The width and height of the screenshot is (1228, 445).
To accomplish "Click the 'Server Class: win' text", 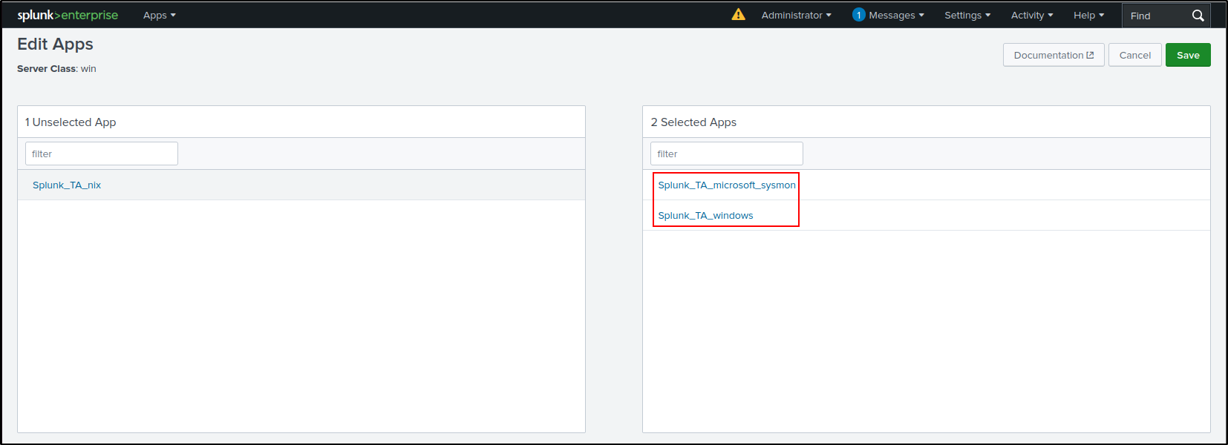I will 56,68.
